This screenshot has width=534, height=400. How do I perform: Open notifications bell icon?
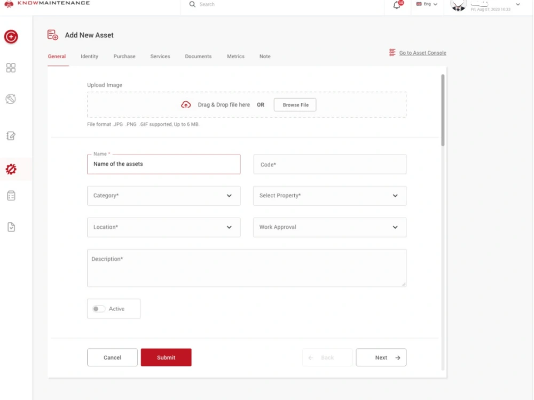click(x=397, y=5)
